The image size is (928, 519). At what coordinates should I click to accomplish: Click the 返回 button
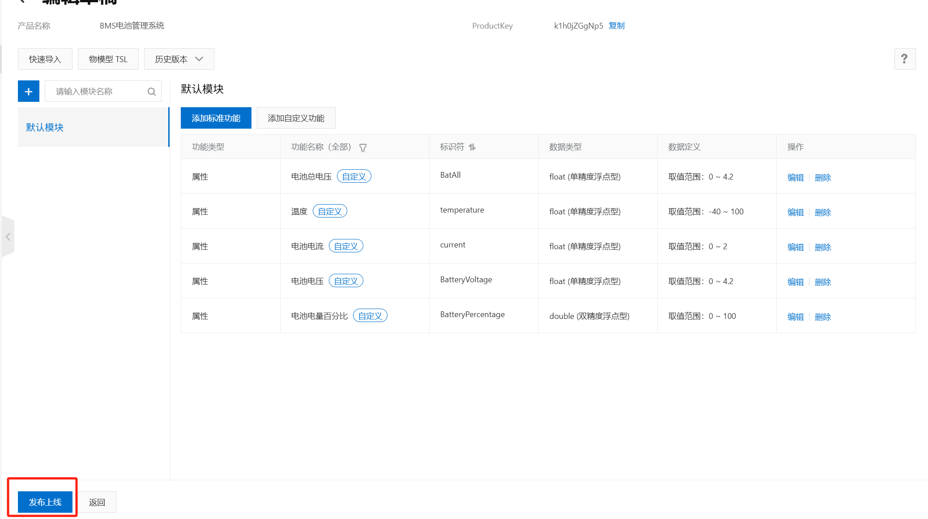(x=97, y=502)
